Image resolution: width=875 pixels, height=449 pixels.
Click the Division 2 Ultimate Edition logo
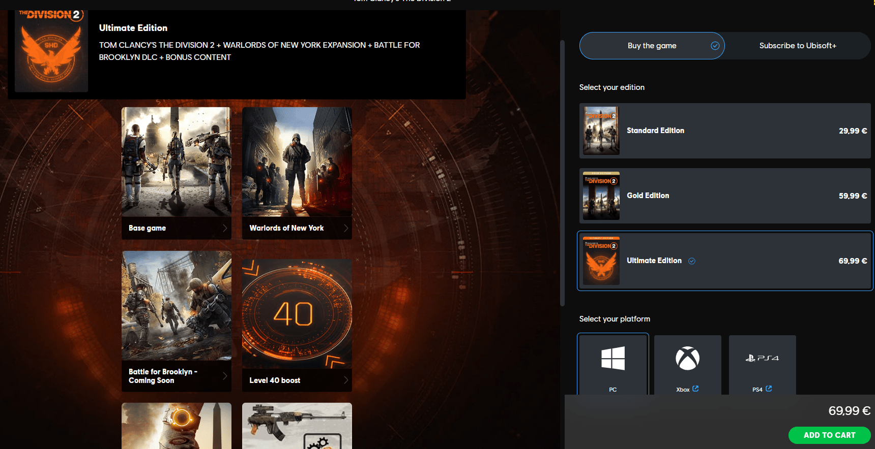[x=51, y=51]
